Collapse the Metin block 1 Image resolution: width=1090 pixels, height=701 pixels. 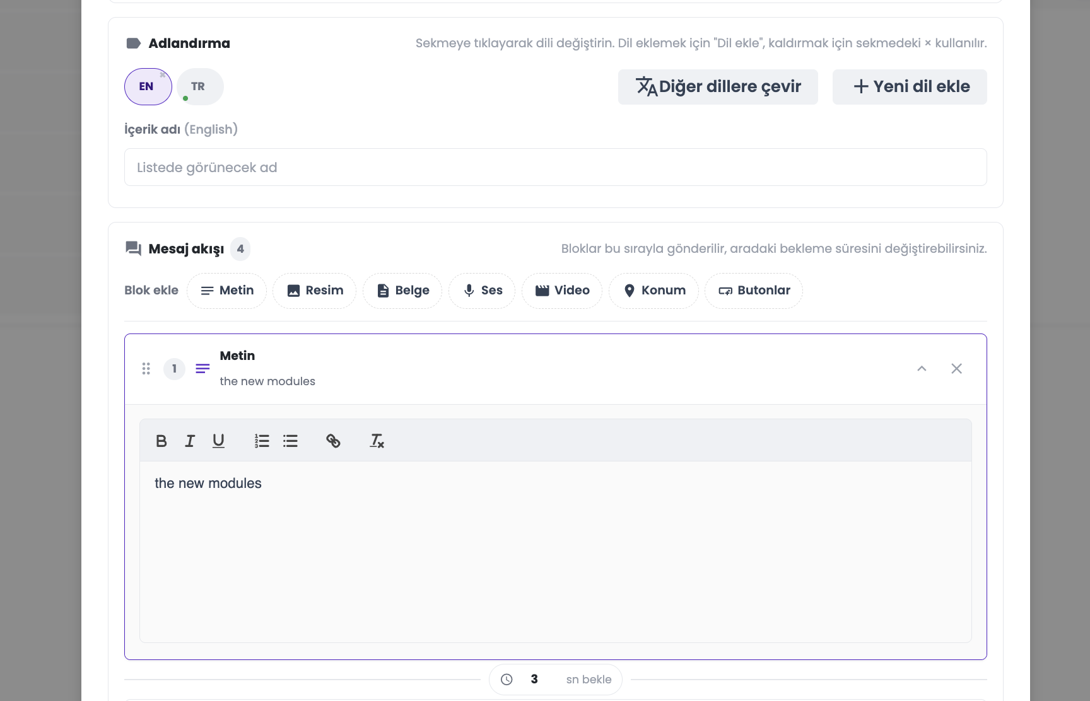coord(922,369)
